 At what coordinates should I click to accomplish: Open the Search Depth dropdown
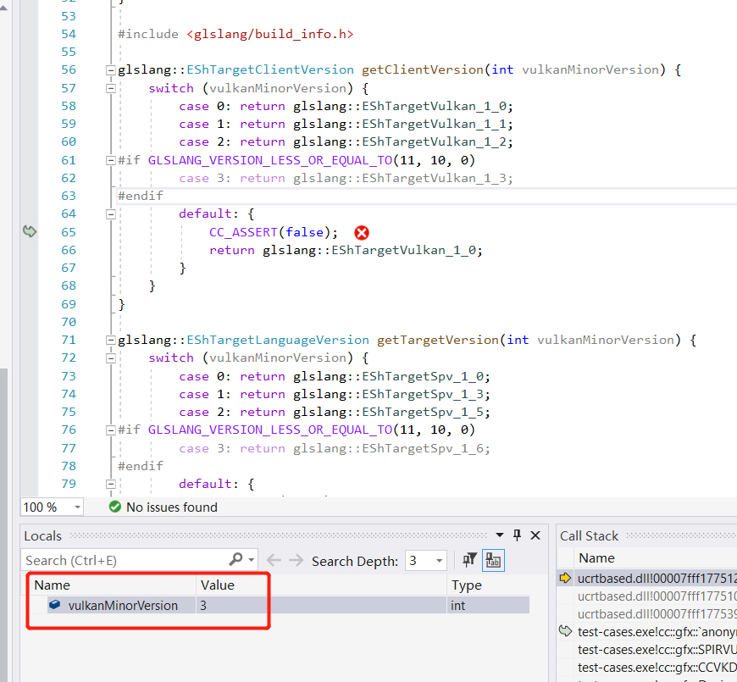tap(440, 560)
